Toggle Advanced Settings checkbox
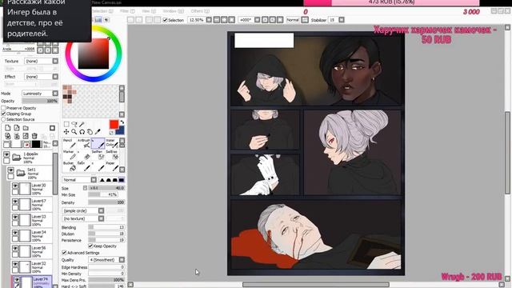The image size is (512, 288). pos(64,253)
